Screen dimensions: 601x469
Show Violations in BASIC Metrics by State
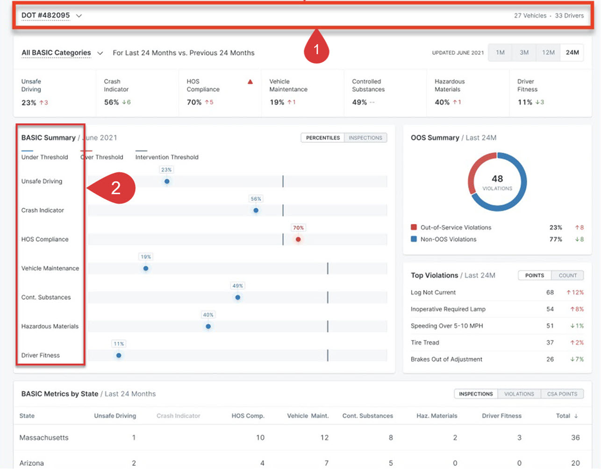(519, 394)
